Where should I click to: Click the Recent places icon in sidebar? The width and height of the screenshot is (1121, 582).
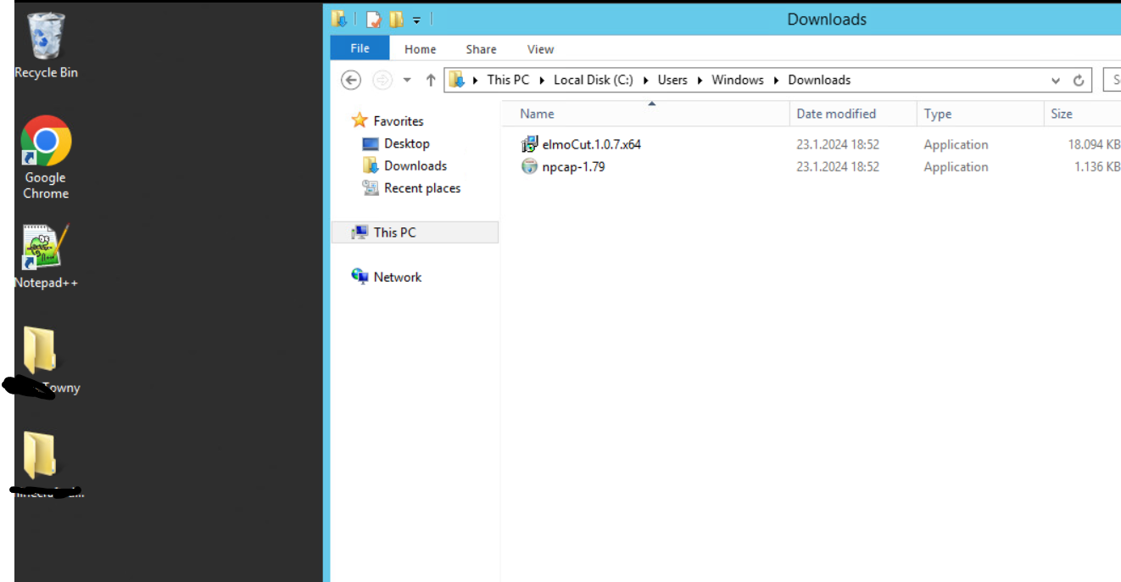pos(371,187)
